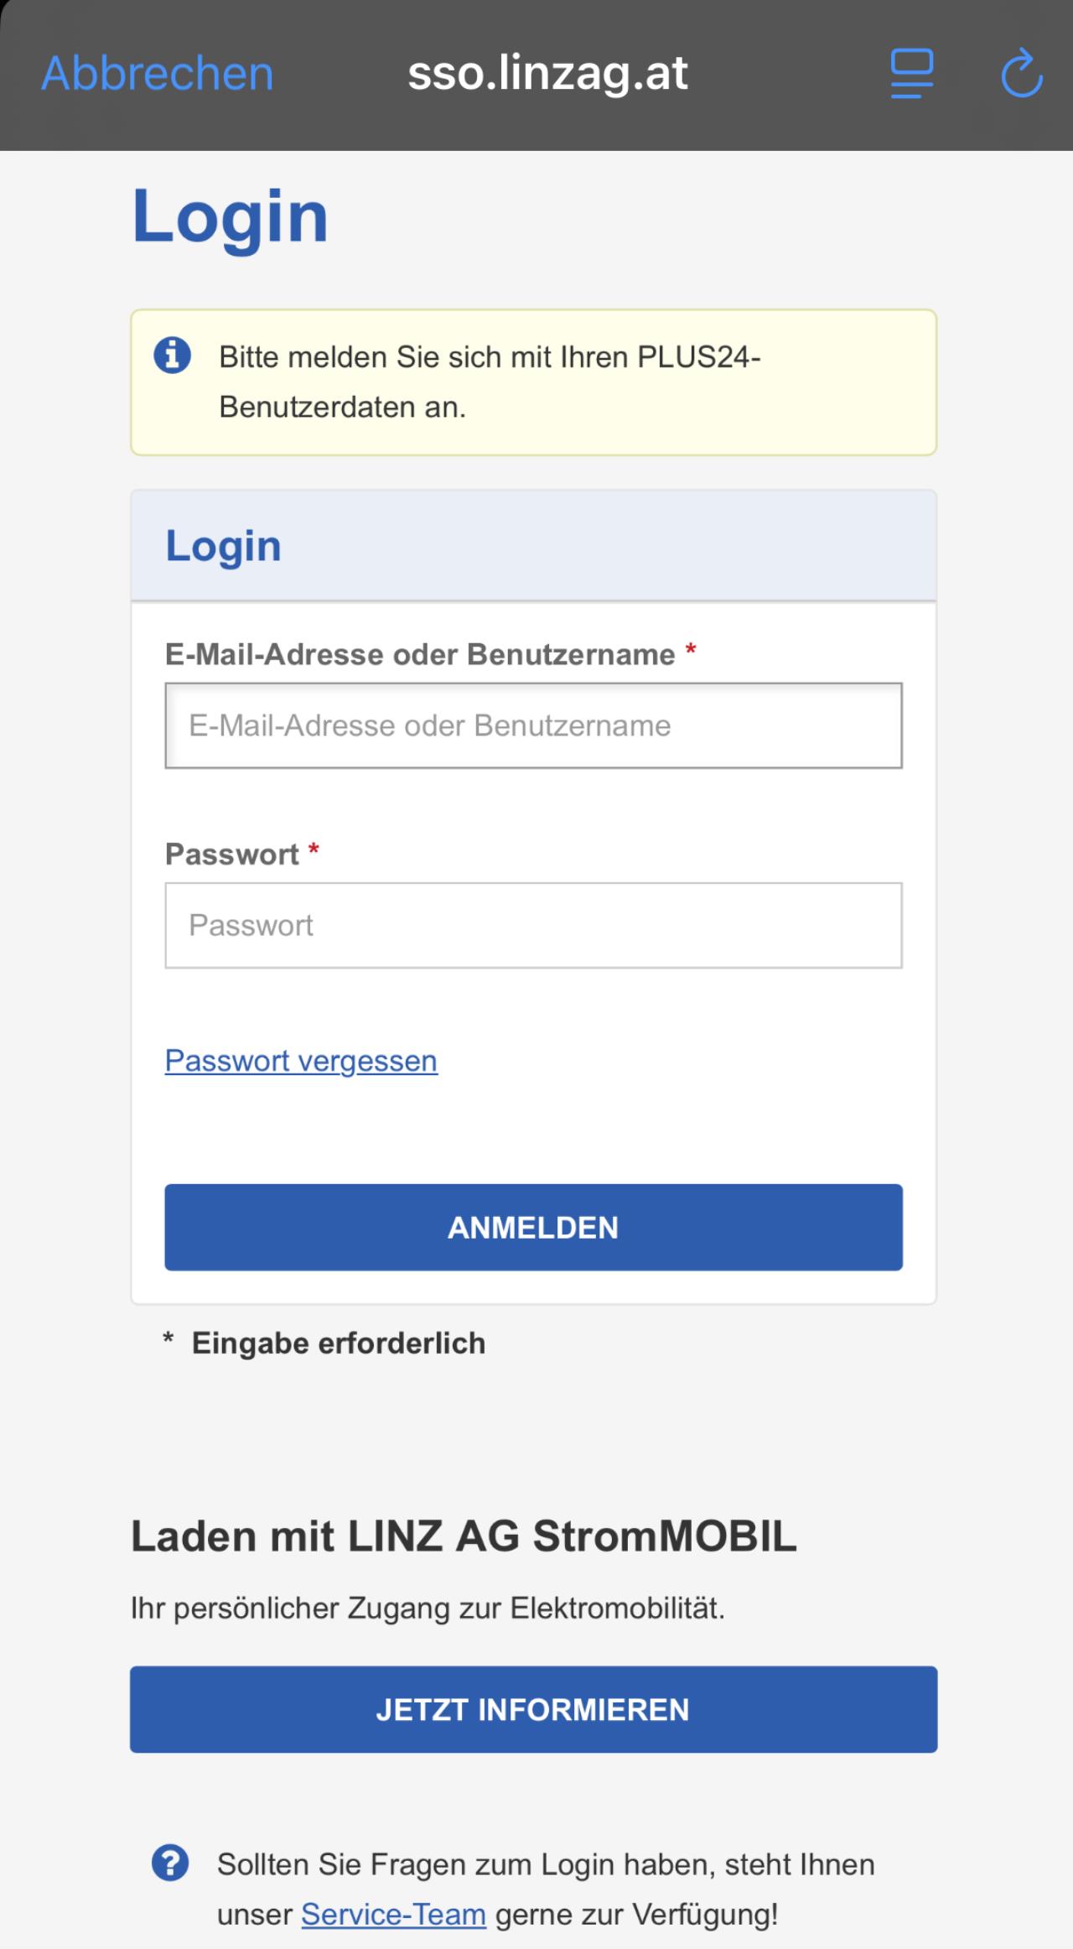The image size is (1073, 1949).
Task: Click the Passwort field label
Action: (231, 854)
